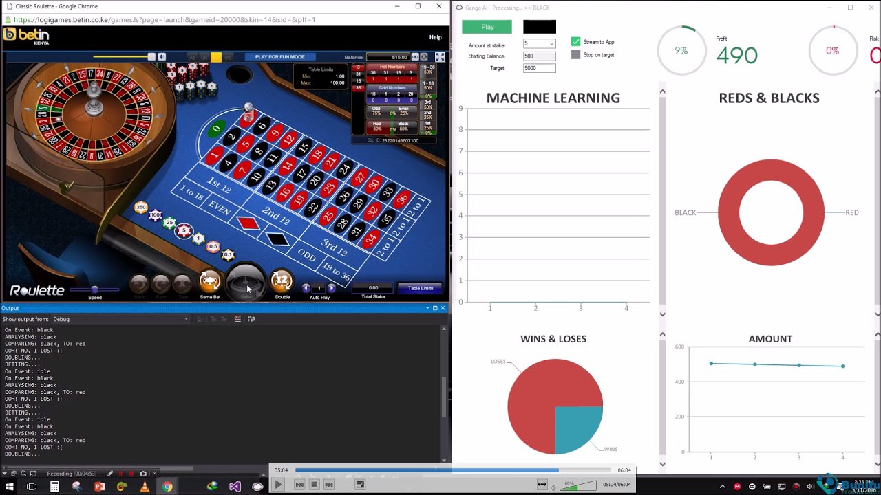
Task: Click the Same Bet chip button
Action: pos(210,281)
